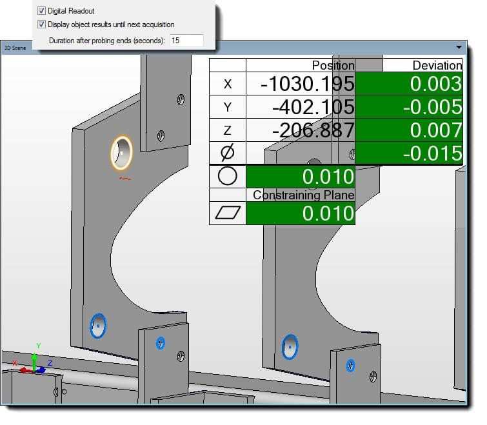Click the circularity circle icon

pyautogui.click(x=228, y=176)
